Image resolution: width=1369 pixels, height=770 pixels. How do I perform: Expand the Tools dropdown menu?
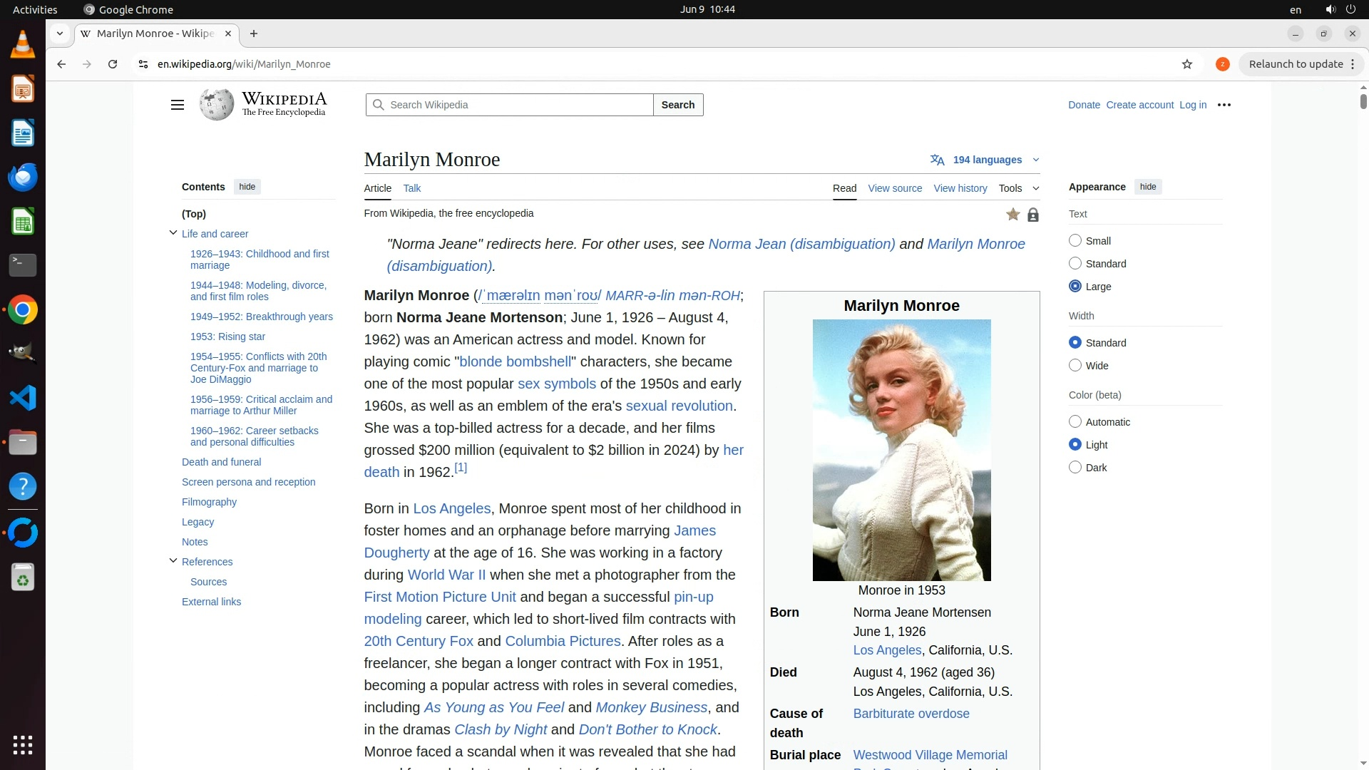1018,188
